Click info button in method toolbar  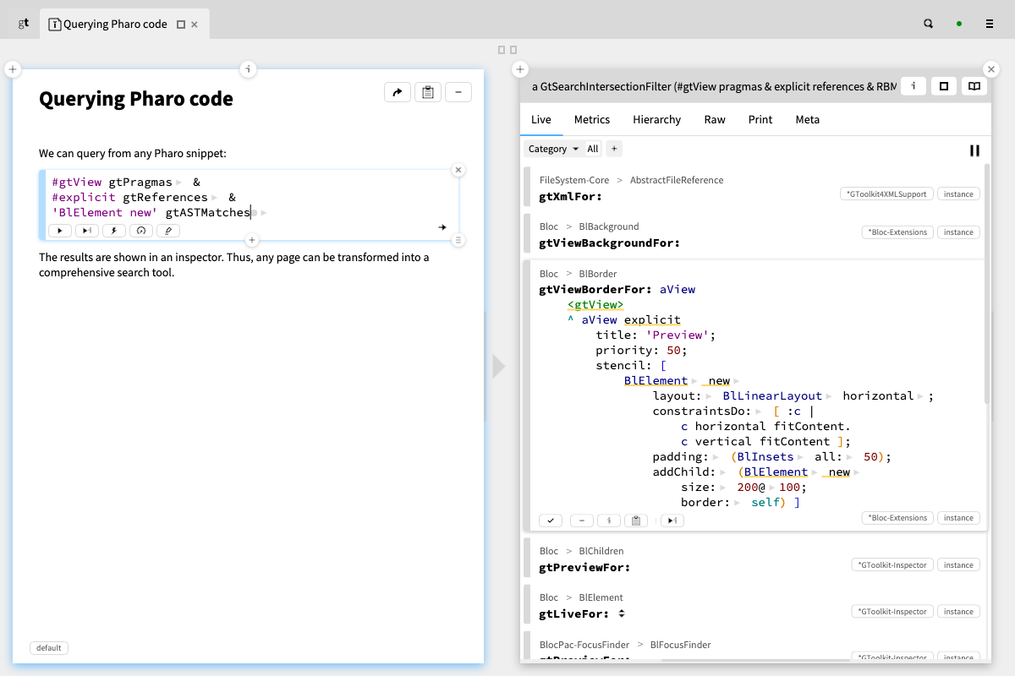point(609,521)
